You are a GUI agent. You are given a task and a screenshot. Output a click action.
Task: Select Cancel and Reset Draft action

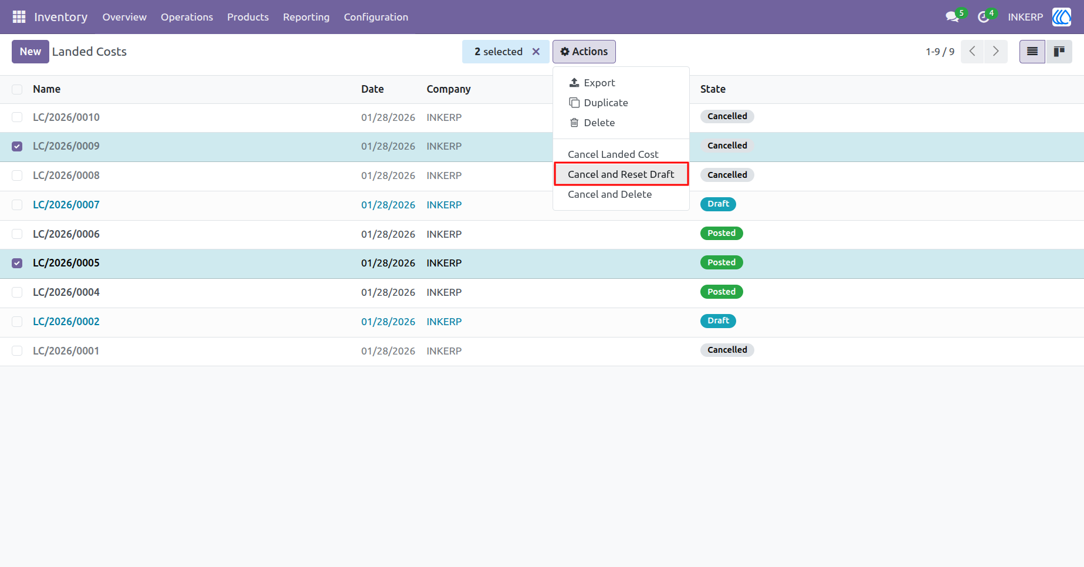(621, 174)
